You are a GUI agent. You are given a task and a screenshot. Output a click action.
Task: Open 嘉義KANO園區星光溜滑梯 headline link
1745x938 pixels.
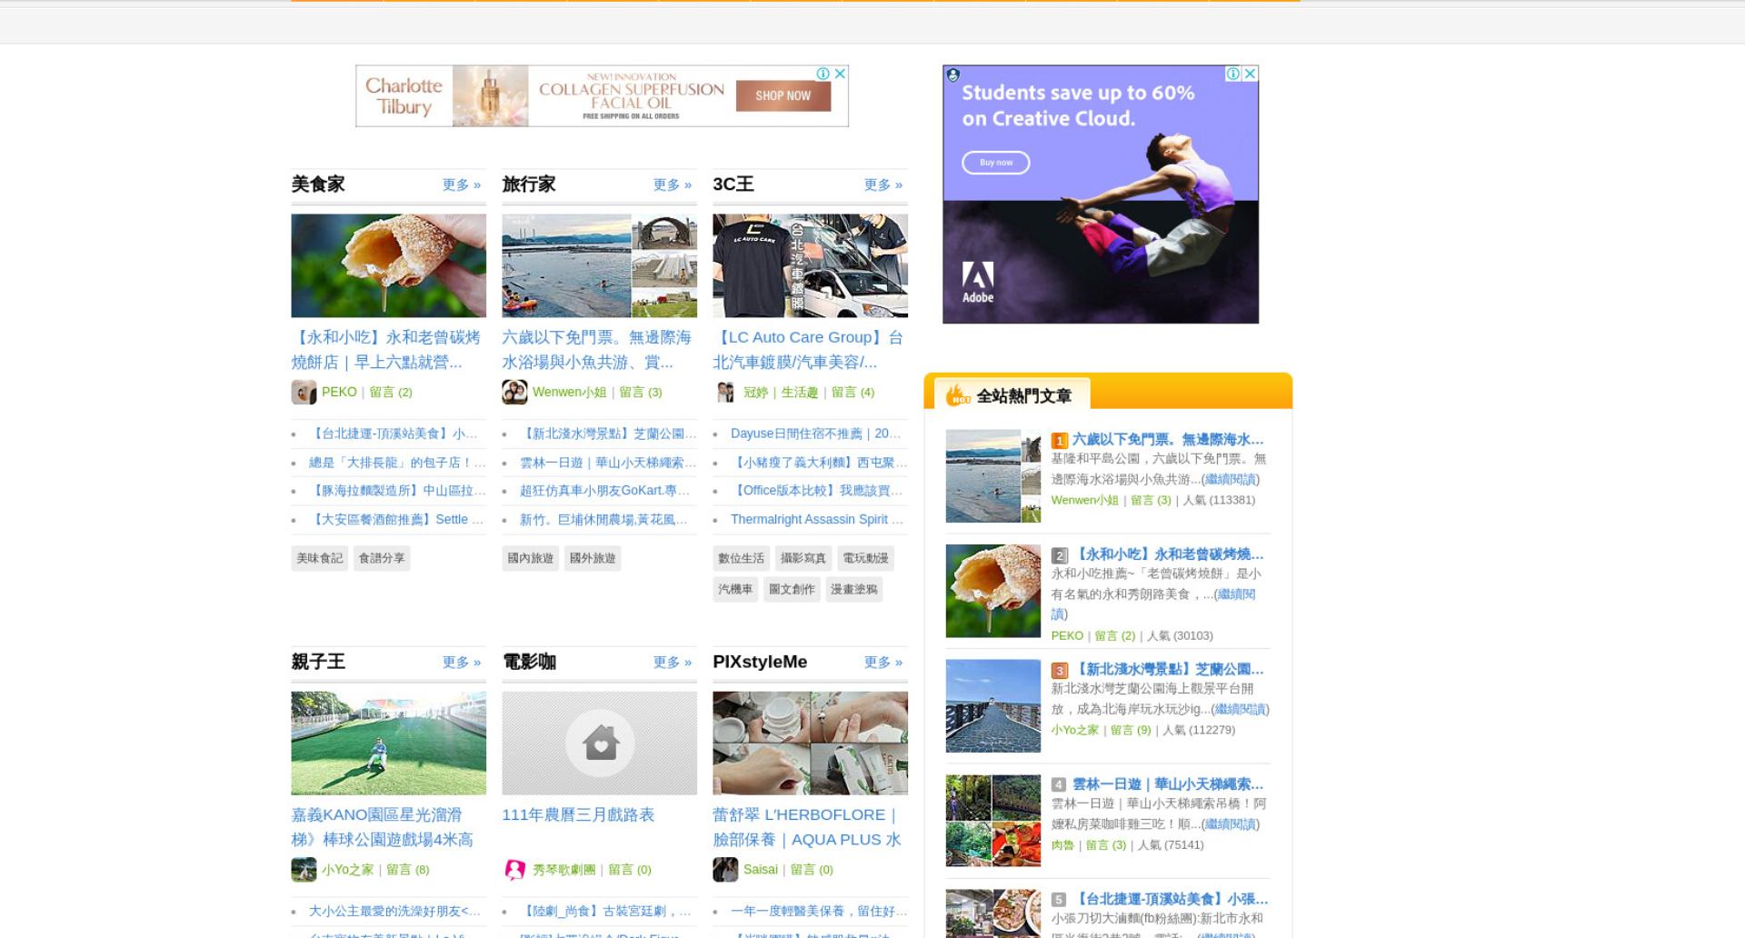383,827
